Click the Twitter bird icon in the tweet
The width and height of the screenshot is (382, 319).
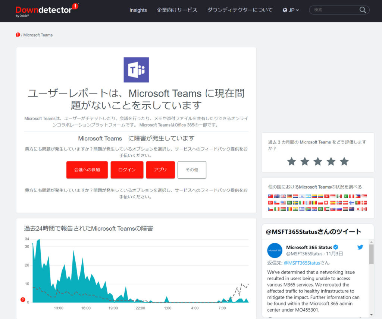click(x=360, y=247)
